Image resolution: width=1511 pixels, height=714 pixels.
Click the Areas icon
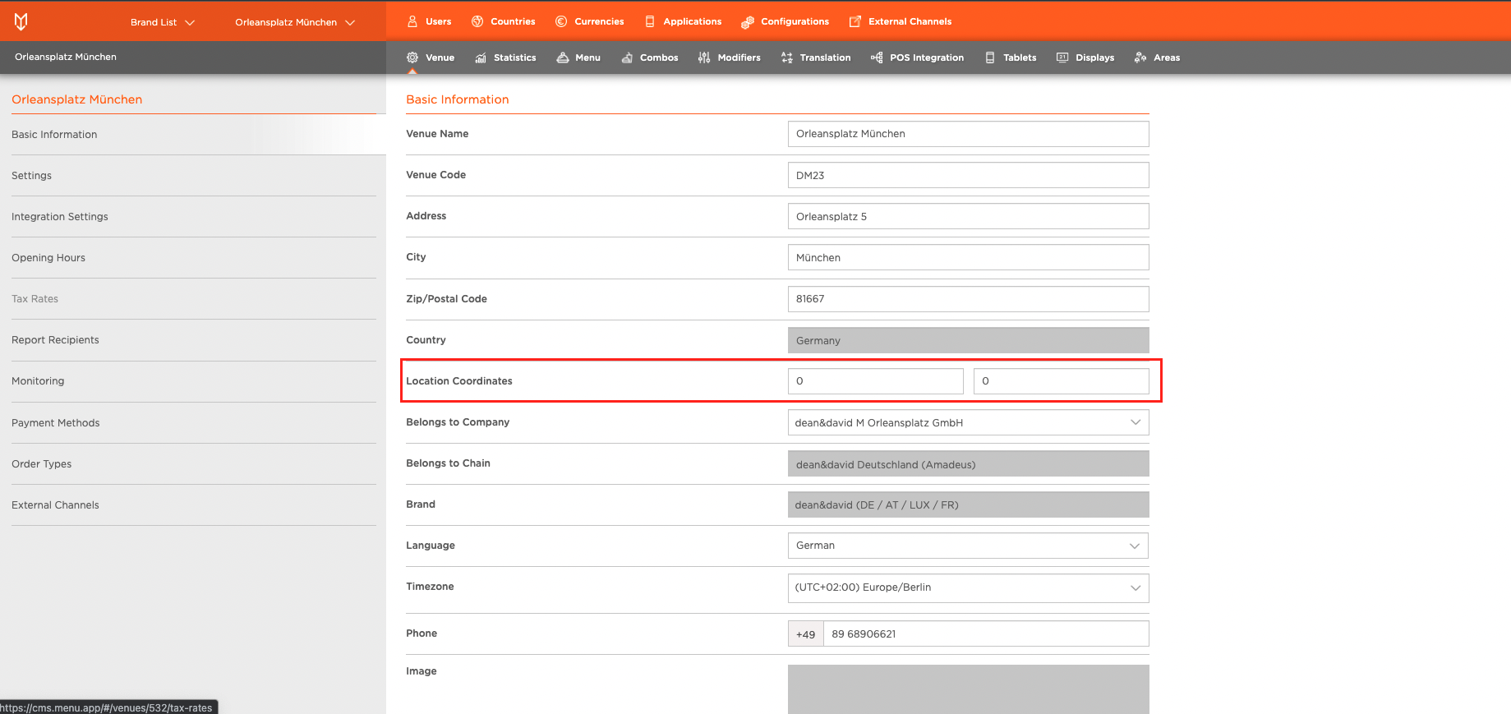tap(1140, 58)
